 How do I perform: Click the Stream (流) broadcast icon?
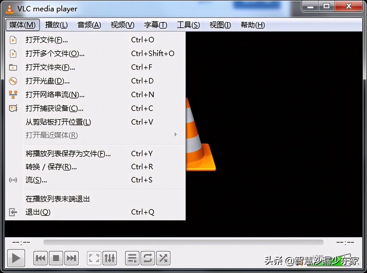pyautogui.click(x=13, y=180)
